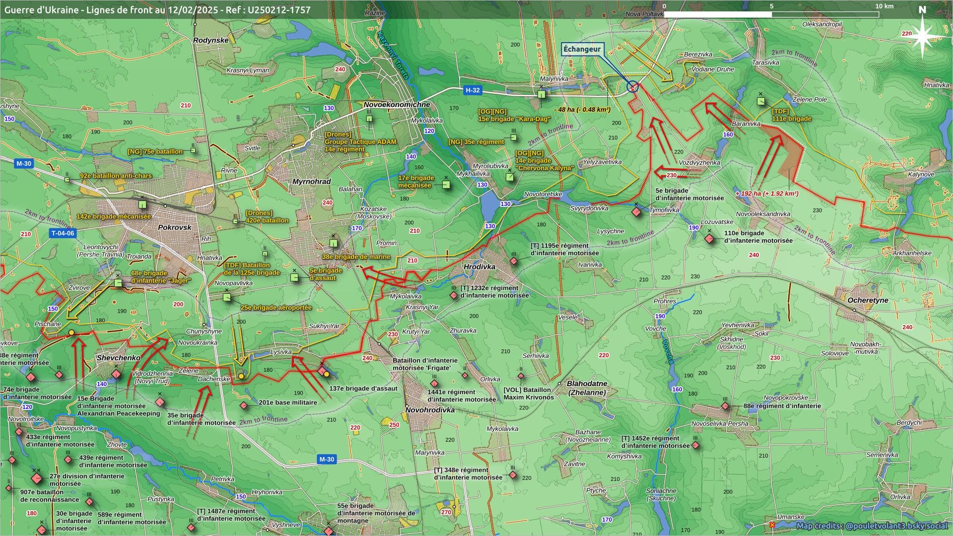Select the 38e brigade de marine marker
The height and width of the screenshot is (536, 953).
(x=334, y=243)
